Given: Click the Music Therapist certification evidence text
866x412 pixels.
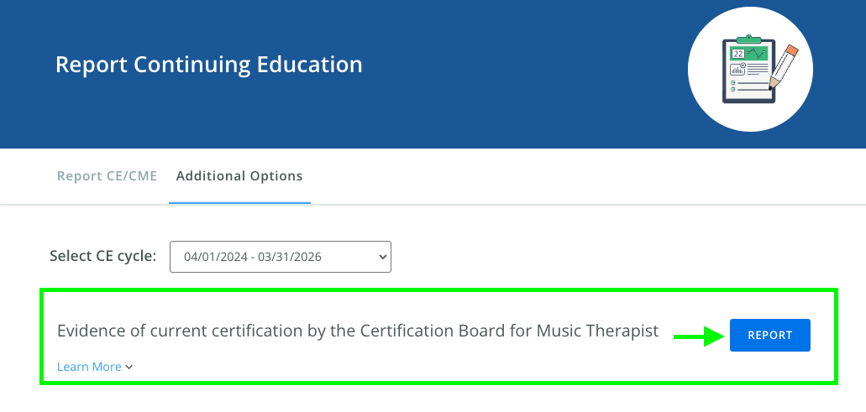Looking at the screenshot, I should click(x=358, y=331).
